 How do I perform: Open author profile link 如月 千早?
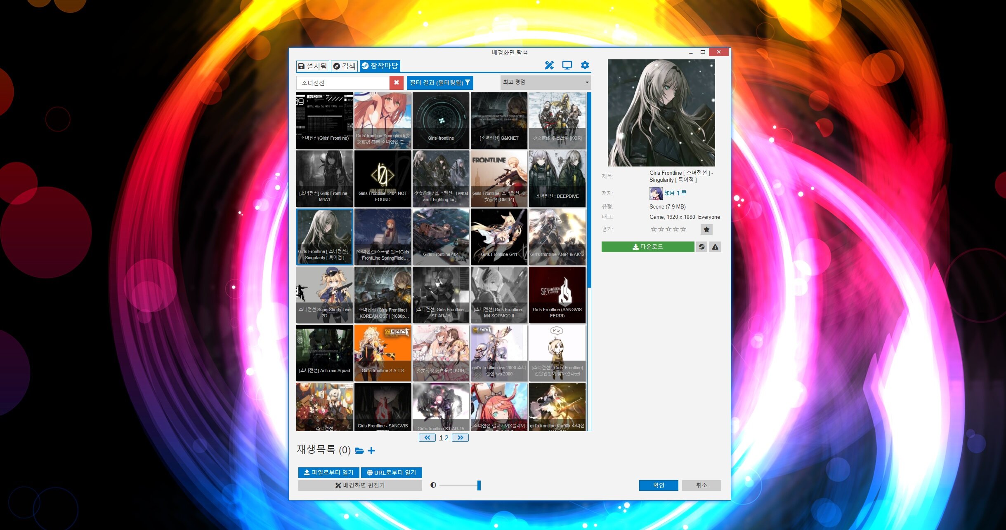tap(675, 193)
